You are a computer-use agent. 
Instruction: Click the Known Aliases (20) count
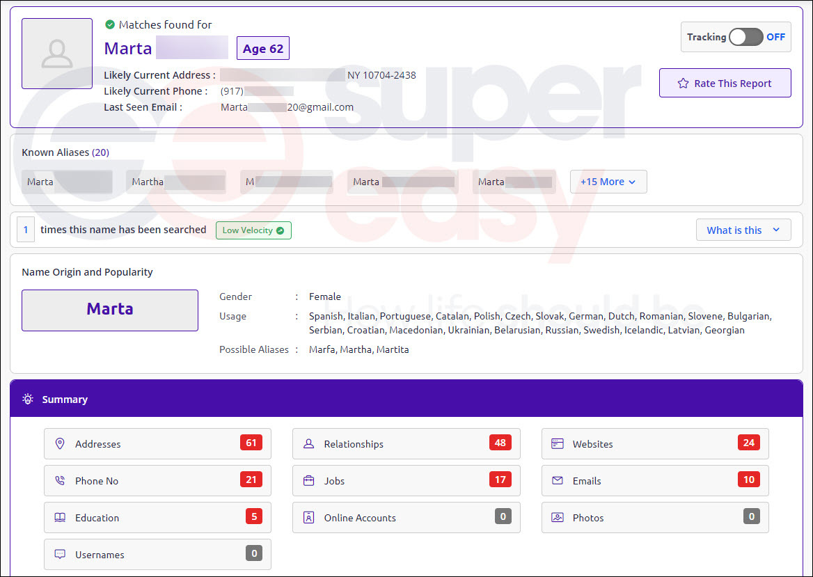101,152
